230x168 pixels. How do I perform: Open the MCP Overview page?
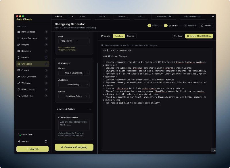[28, 77]
